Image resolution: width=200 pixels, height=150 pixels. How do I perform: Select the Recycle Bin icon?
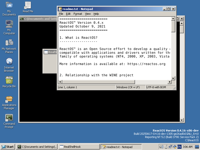pos(9,82)
